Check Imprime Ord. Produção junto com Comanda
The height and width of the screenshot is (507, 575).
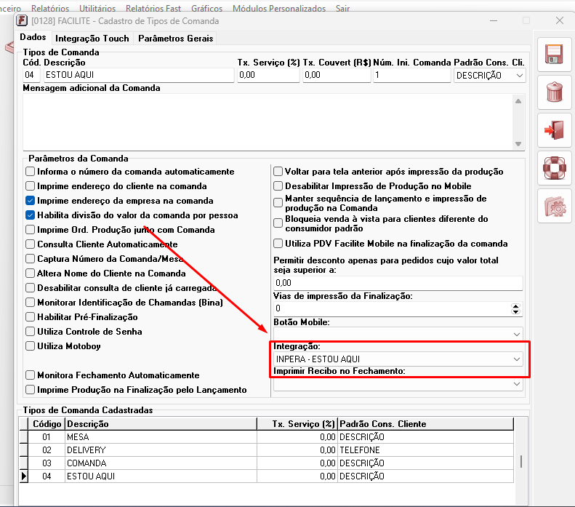click(30, 230)
